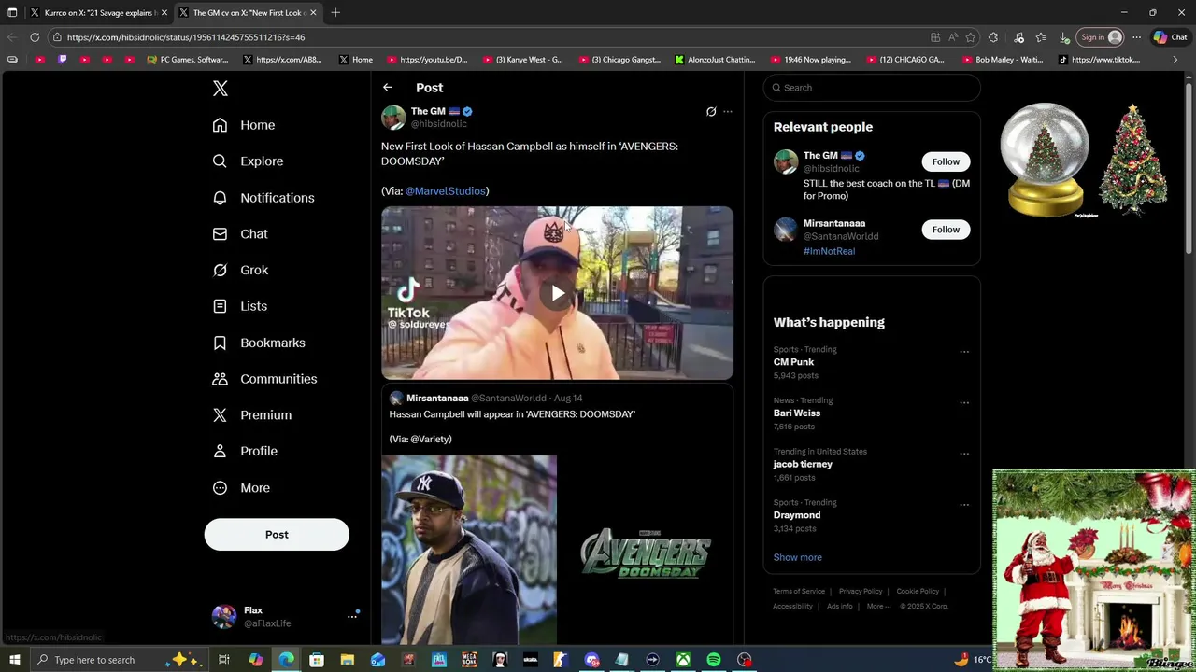This screenshot has height=672, width=1196.
Task: Open Draymond trend options menu
Action: click(964, 505)
